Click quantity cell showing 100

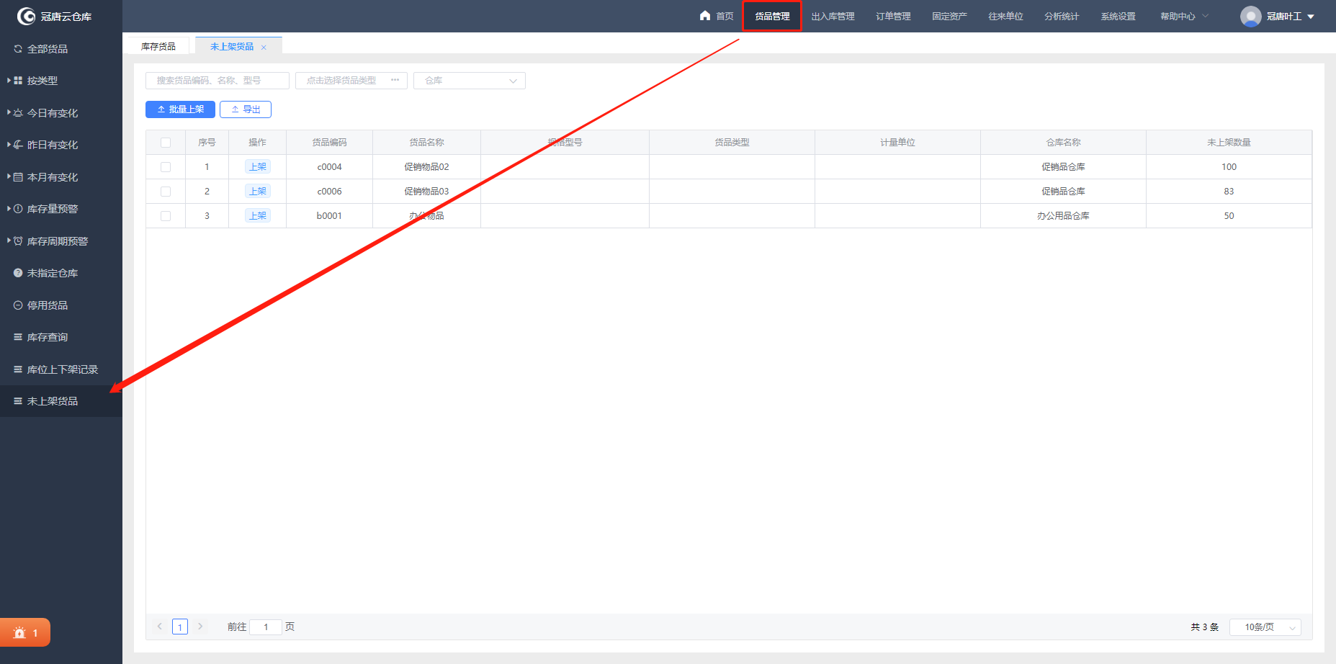pyautogui.click(x=1229, y=167)
